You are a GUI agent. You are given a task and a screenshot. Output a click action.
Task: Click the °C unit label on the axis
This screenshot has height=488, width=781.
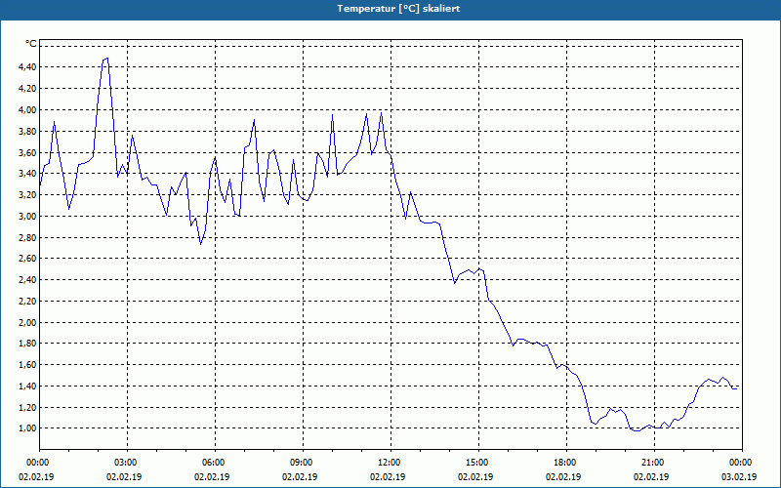tap(31, 44)
